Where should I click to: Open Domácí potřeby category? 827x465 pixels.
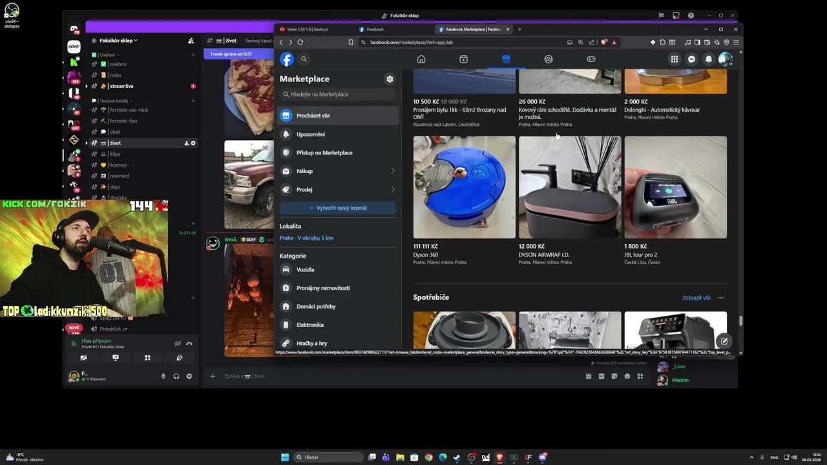point(339,306)
